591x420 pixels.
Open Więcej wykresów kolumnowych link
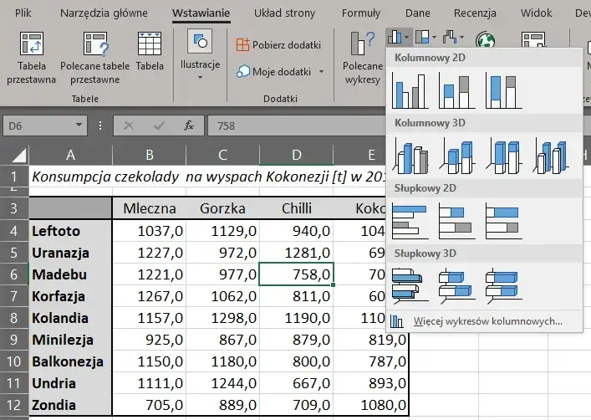[487, 320]
